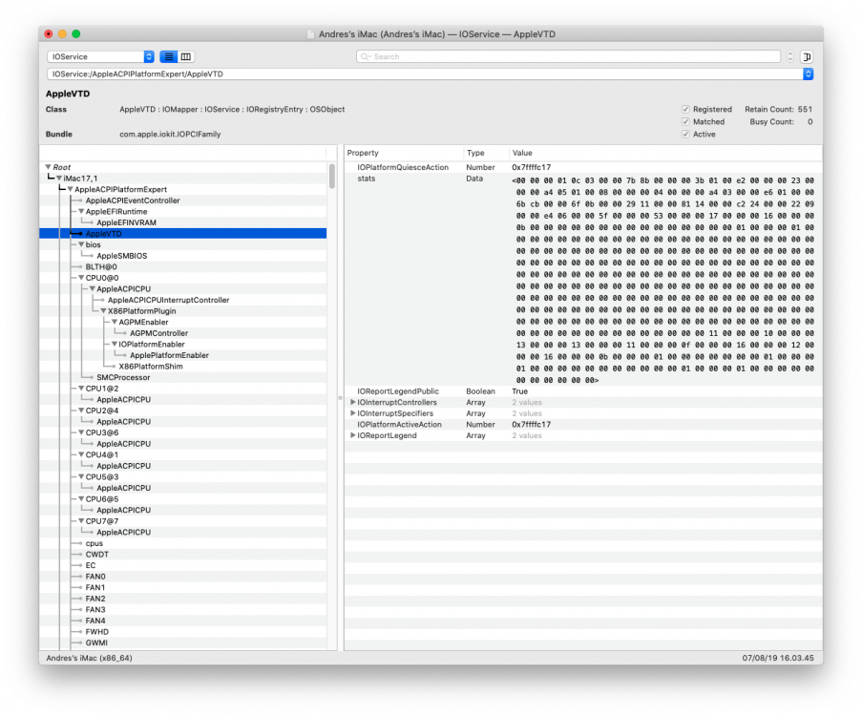The width and height of the screenshot is (862, 716).
Task: Collapse the Root tree node
Action: [x=49, y=167]
